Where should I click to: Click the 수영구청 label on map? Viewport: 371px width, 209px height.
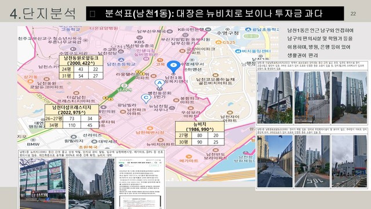(228, 33)
